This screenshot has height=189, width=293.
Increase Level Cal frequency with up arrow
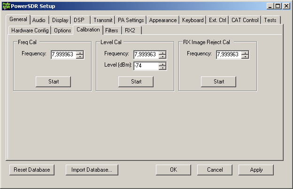pos(163,53)
